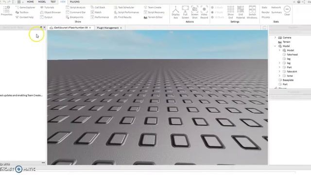Pin the left docked panel
Viewport: 311px width, 175px height.
(41, 27)
